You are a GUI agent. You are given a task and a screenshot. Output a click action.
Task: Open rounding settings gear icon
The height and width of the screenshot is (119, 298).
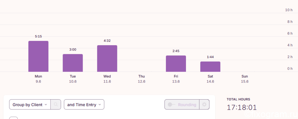tap(204, 104)
